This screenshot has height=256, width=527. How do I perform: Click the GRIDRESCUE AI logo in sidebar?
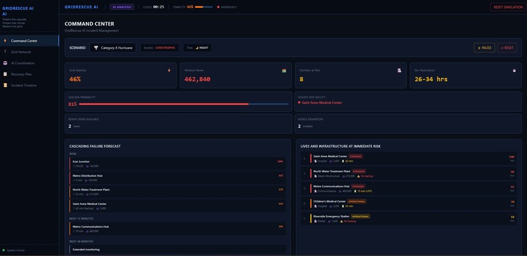(x=18, y=11)
